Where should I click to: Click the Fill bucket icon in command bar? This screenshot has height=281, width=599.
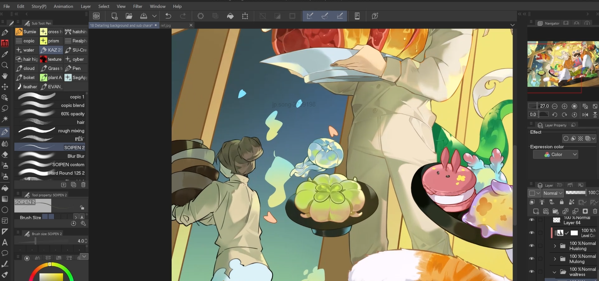click(230, 16)
